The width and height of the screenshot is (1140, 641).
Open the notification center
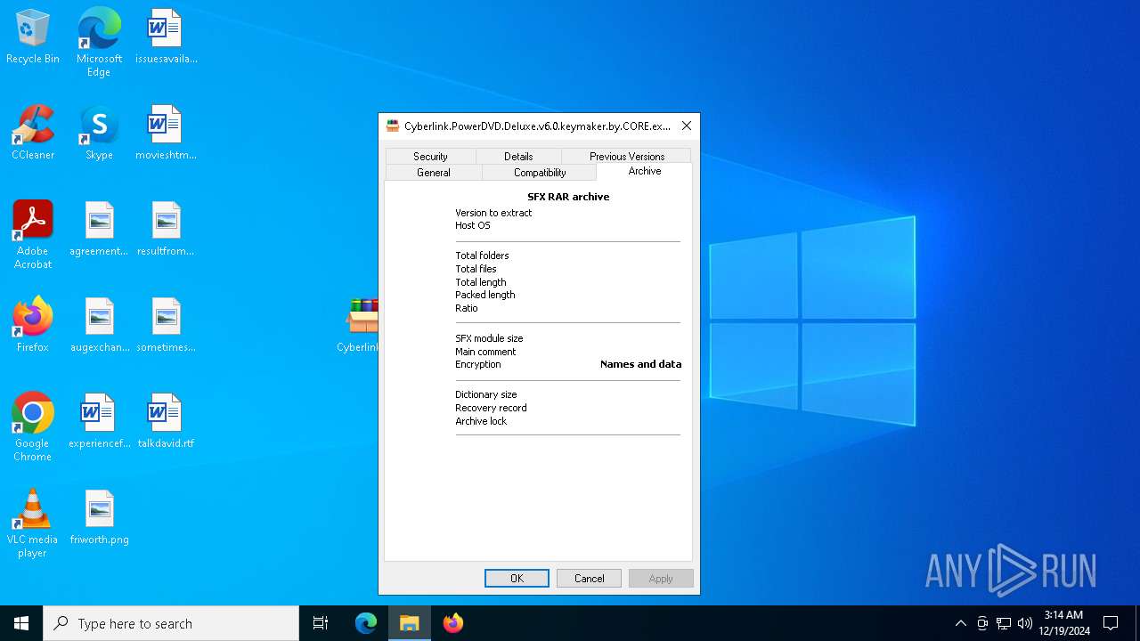(1111, 623)
